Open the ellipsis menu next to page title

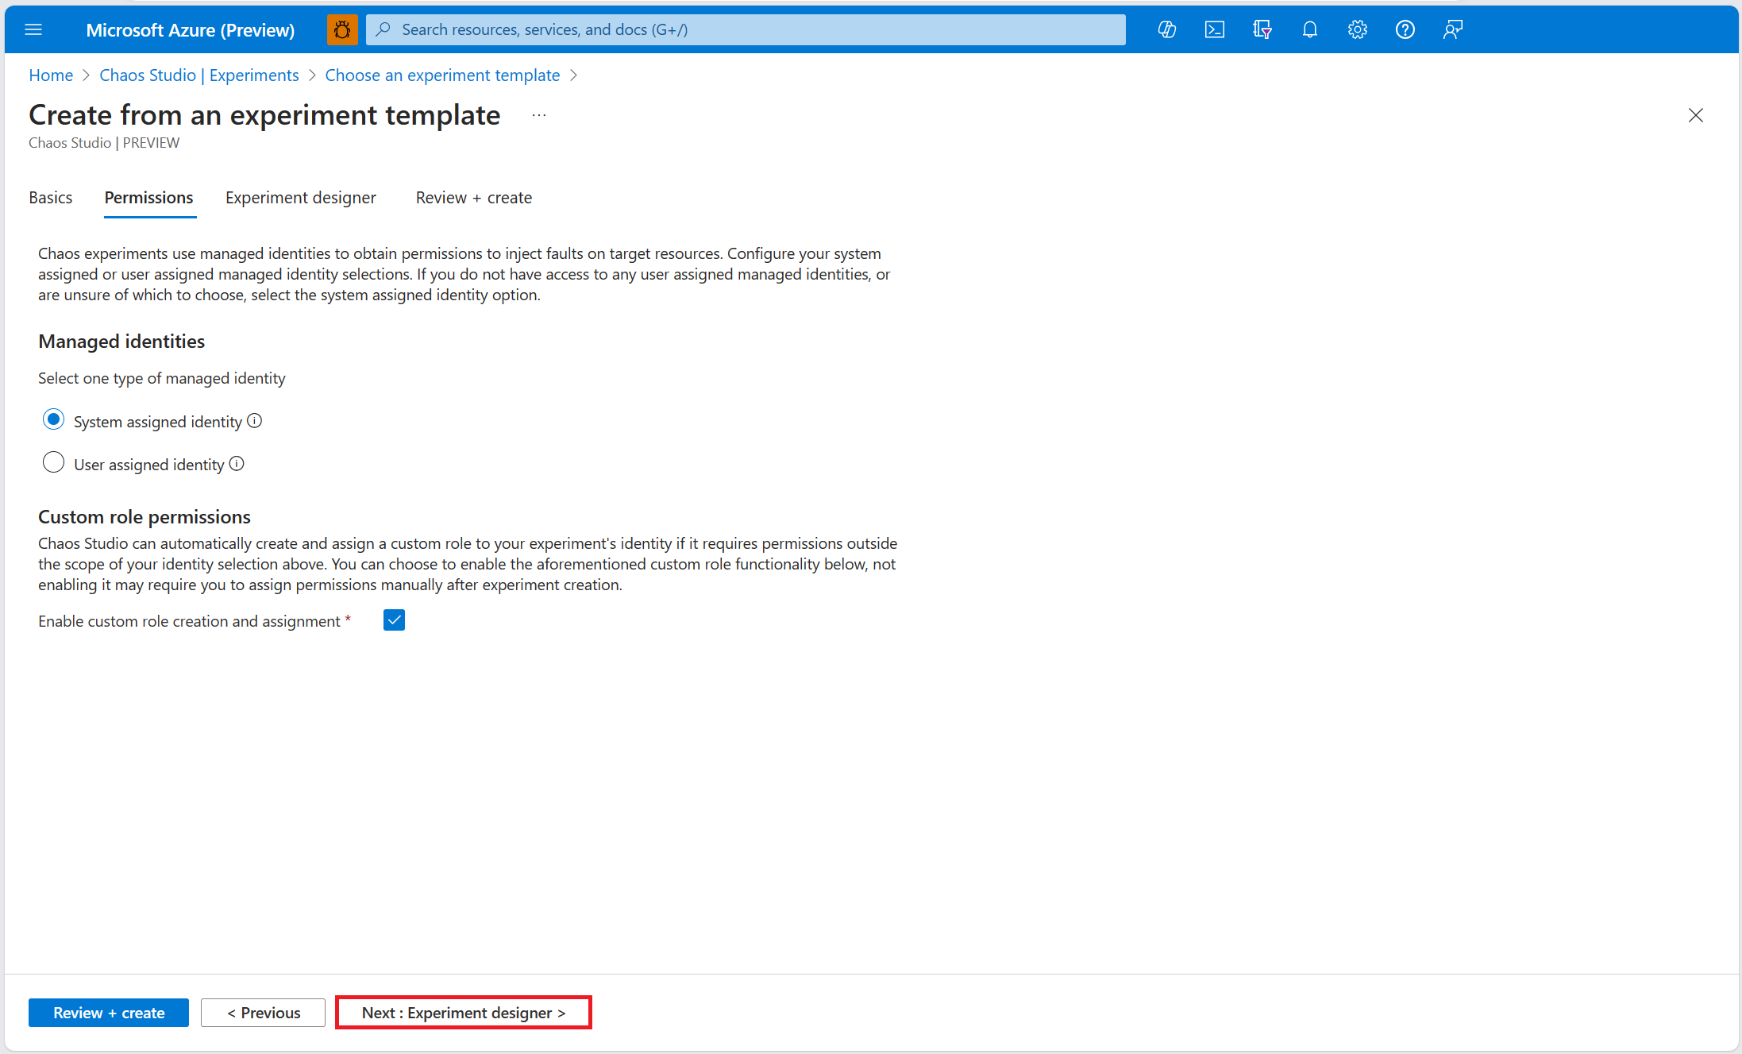point(538,114)
